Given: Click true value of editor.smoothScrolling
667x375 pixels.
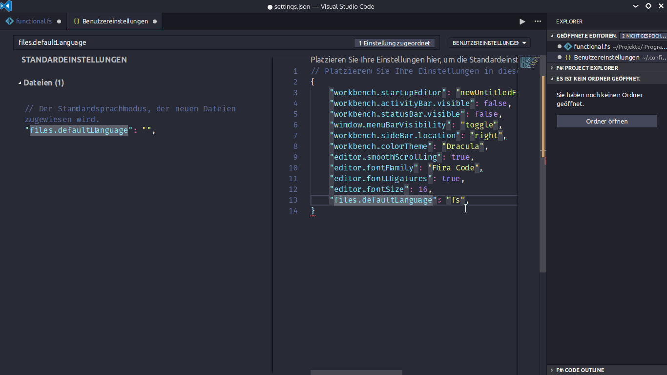Looking at the screenshot, I should point(460,157).
